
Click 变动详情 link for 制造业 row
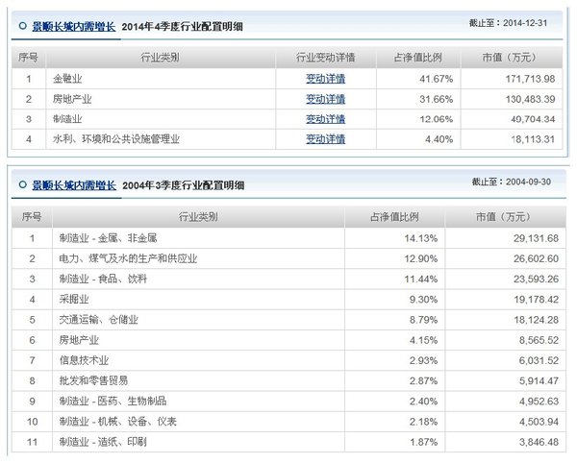(x=325, y=119)
